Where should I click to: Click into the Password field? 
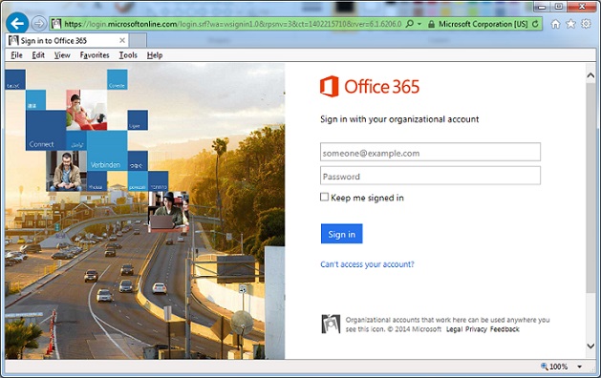point(430,176)
